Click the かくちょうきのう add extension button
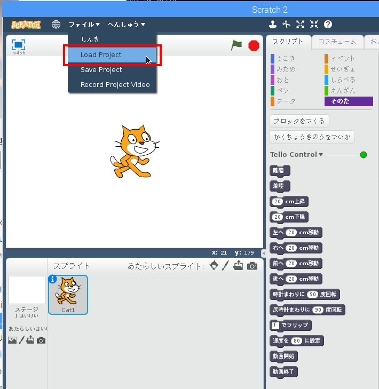The image size is (379, 389). click(x=312, y=137)
